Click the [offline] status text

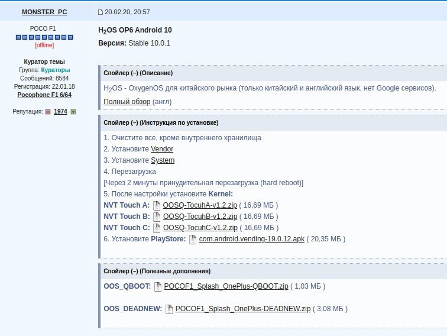click(44, 45)
